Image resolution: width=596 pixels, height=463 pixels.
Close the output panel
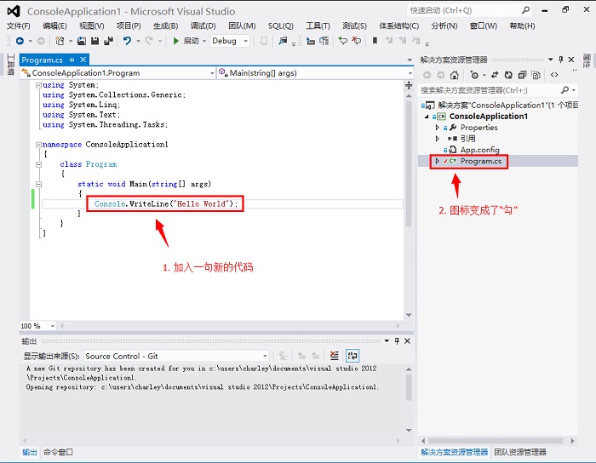click(407, 340)
